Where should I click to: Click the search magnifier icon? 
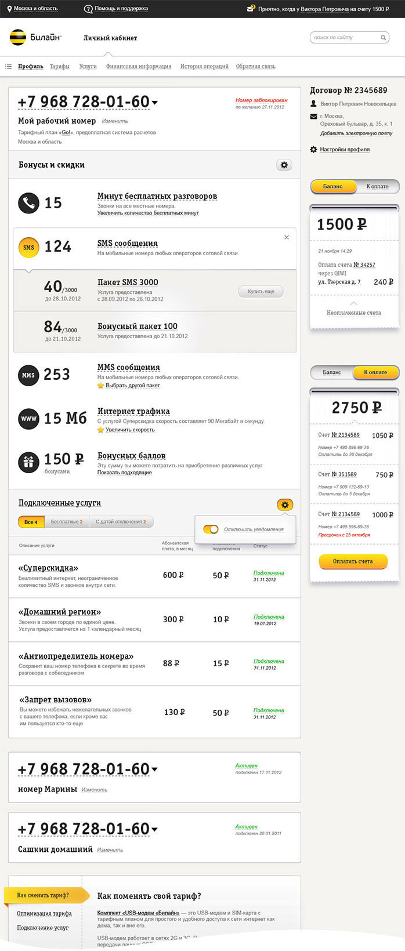(383, 38)
